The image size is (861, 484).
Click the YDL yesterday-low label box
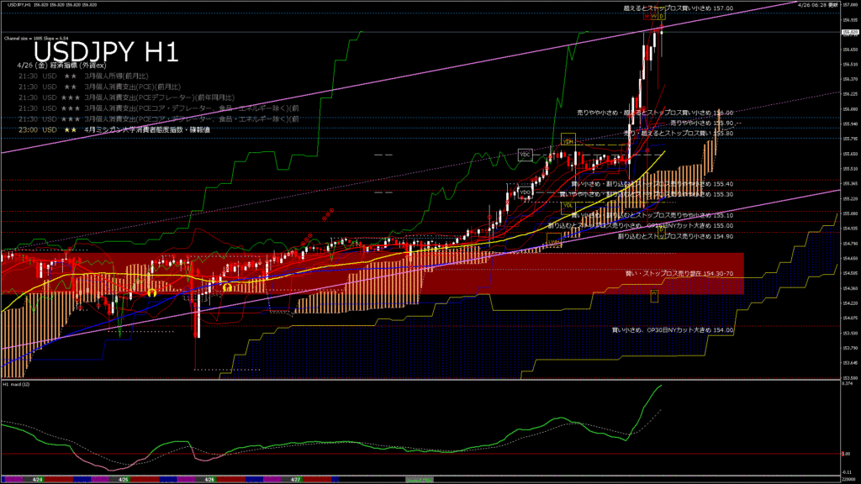click(568, 205)
